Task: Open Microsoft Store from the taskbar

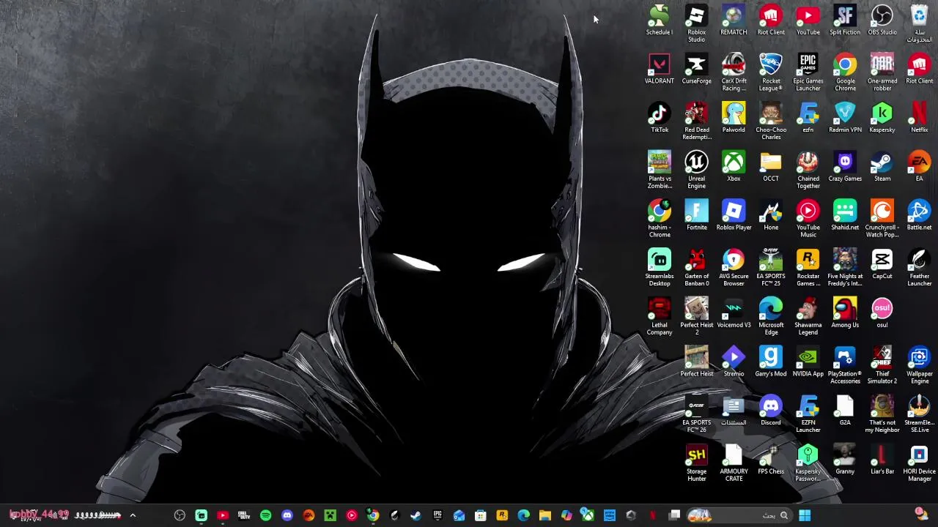Action: point(481,515)
